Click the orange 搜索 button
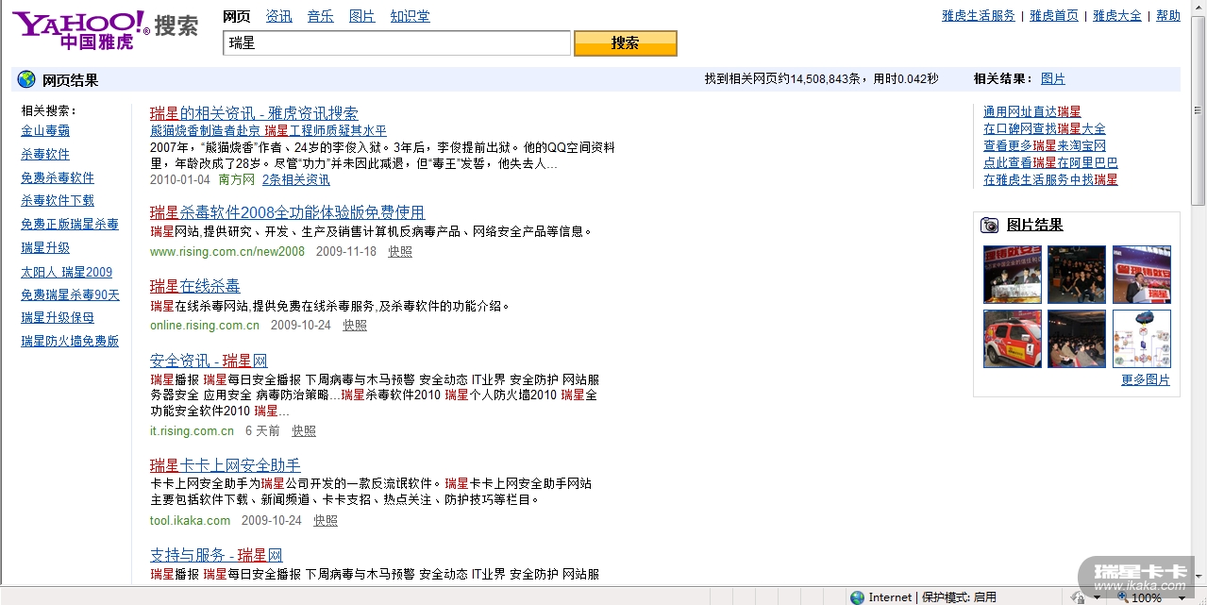 (626, 43)
